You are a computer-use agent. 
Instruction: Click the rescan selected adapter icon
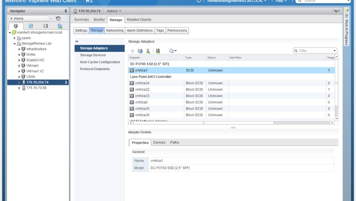[158, 51]
